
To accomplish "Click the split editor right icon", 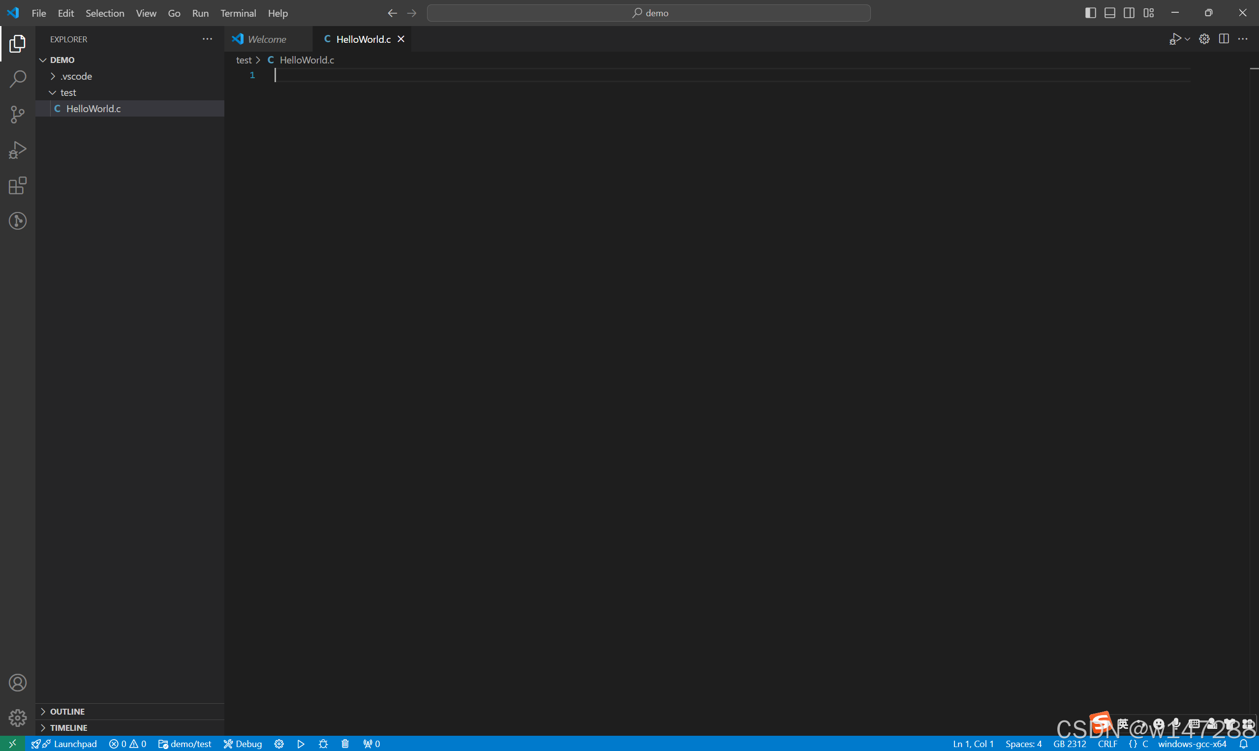I will 1224,39.
